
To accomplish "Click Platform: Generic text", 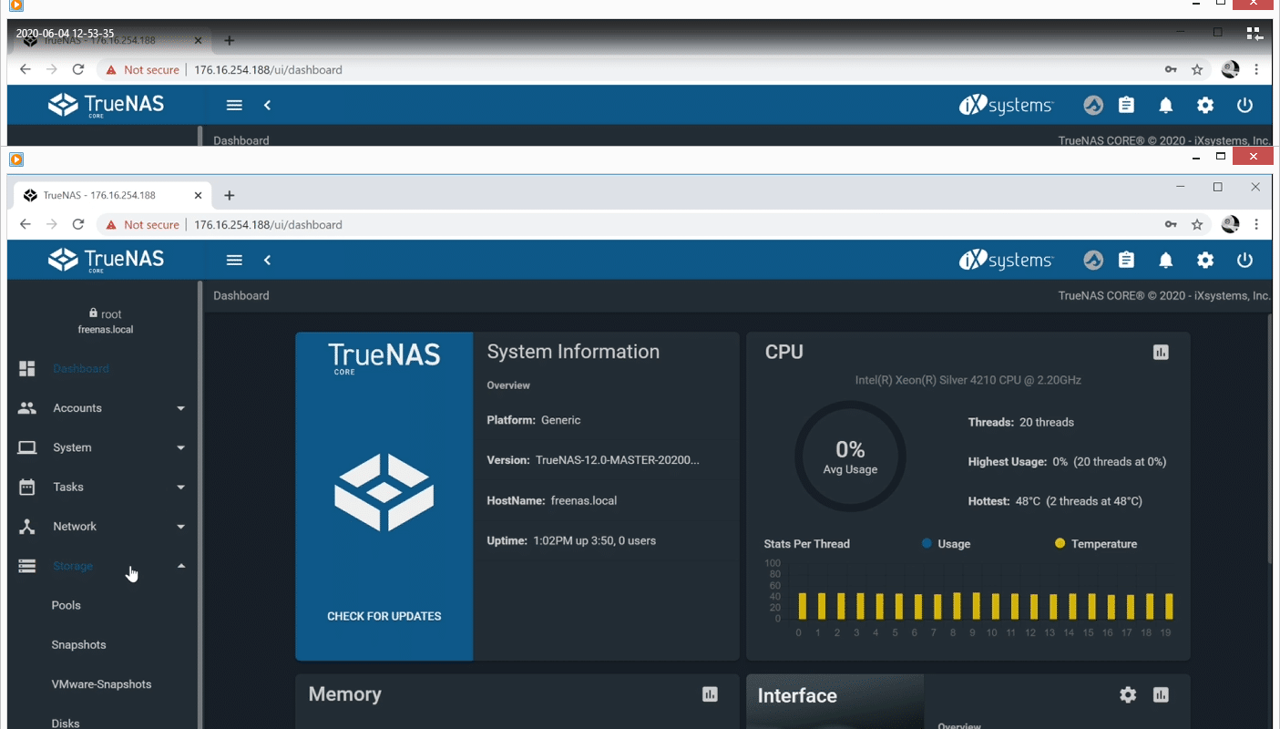I will click(534, 420).
